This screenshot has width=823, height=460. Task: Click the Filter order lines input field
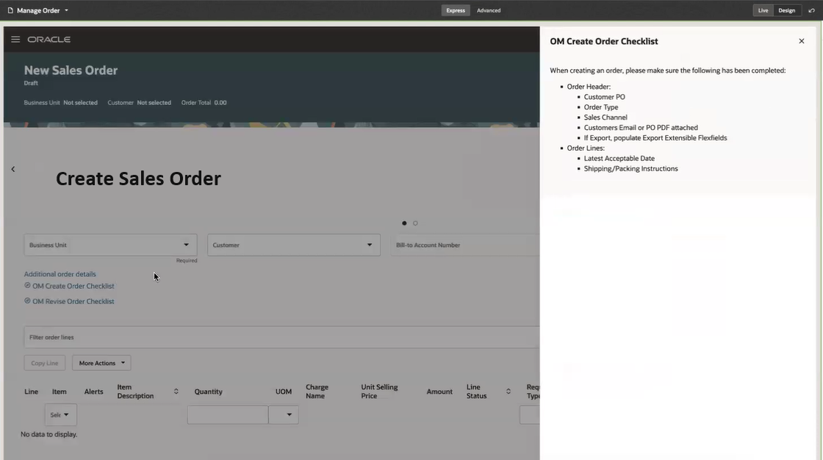[220, 337]
